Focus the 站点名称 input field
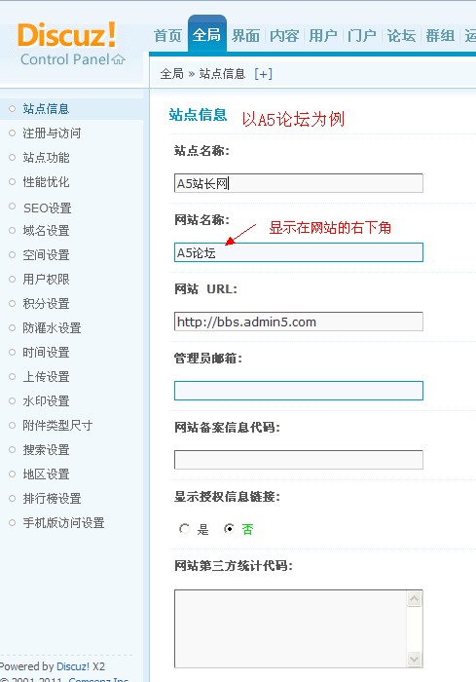476x682 pixels. click(x=299, y=183)
